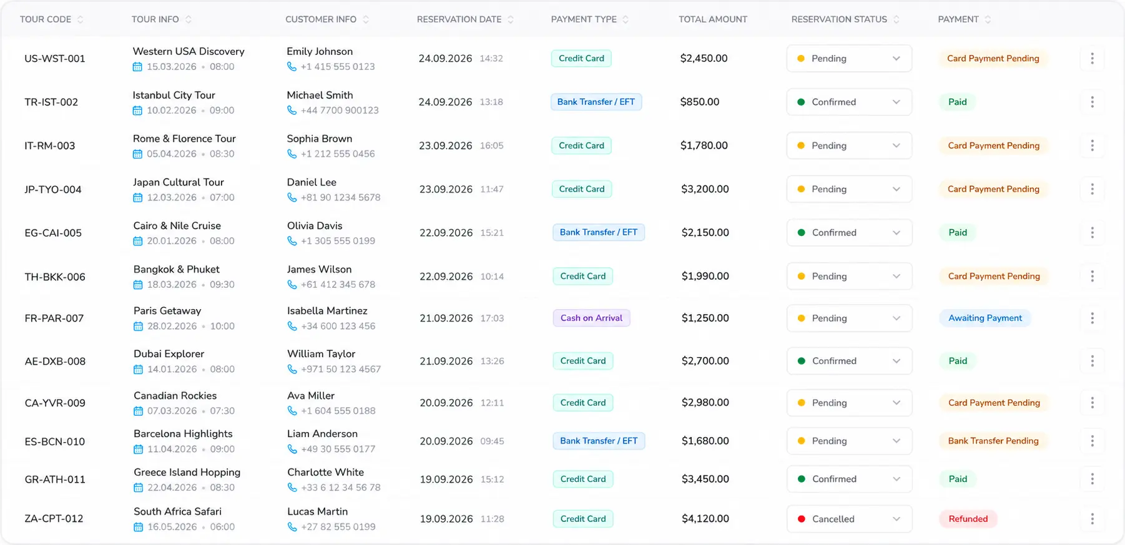This screenshot has height=545, width=1125.
Task: Click the Bangkok & Phuket tour name
Action: 177,270
